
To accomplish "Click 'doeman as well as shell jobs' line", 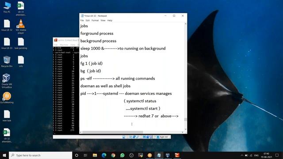I will click(x=105, y=86).
